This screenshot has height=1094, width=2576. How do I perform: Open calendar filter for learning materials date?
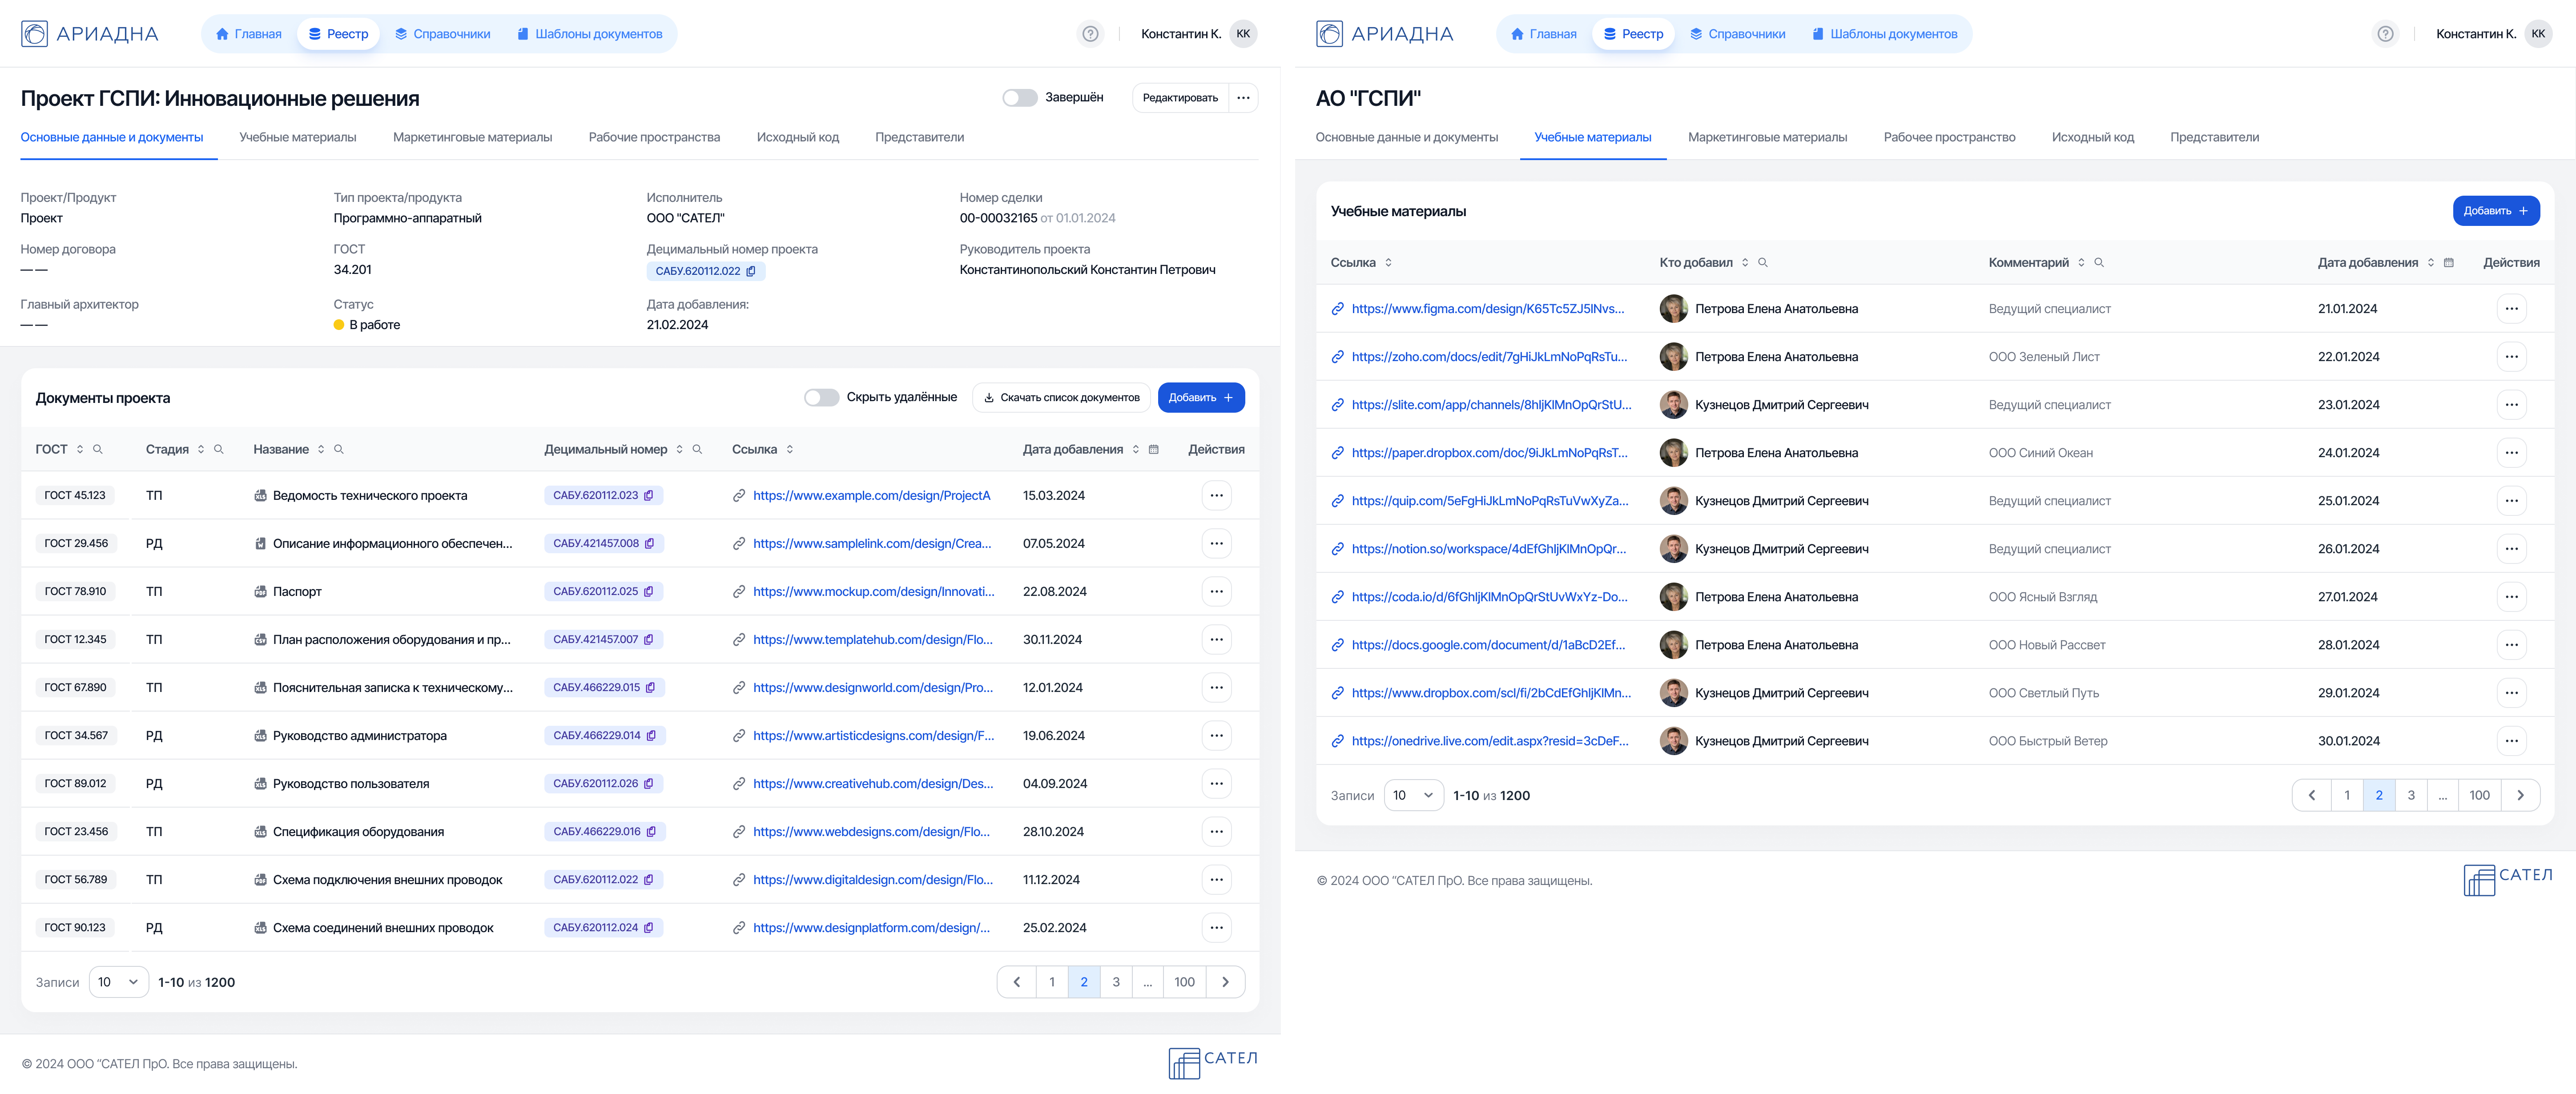(2449, 263)
